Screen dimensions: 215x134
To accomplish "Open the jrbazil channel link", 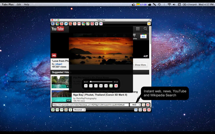I will click(x=59, y=64).
